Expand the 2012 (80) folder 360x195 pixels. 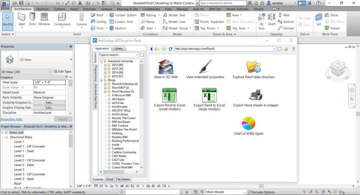(x=105, y=65)
